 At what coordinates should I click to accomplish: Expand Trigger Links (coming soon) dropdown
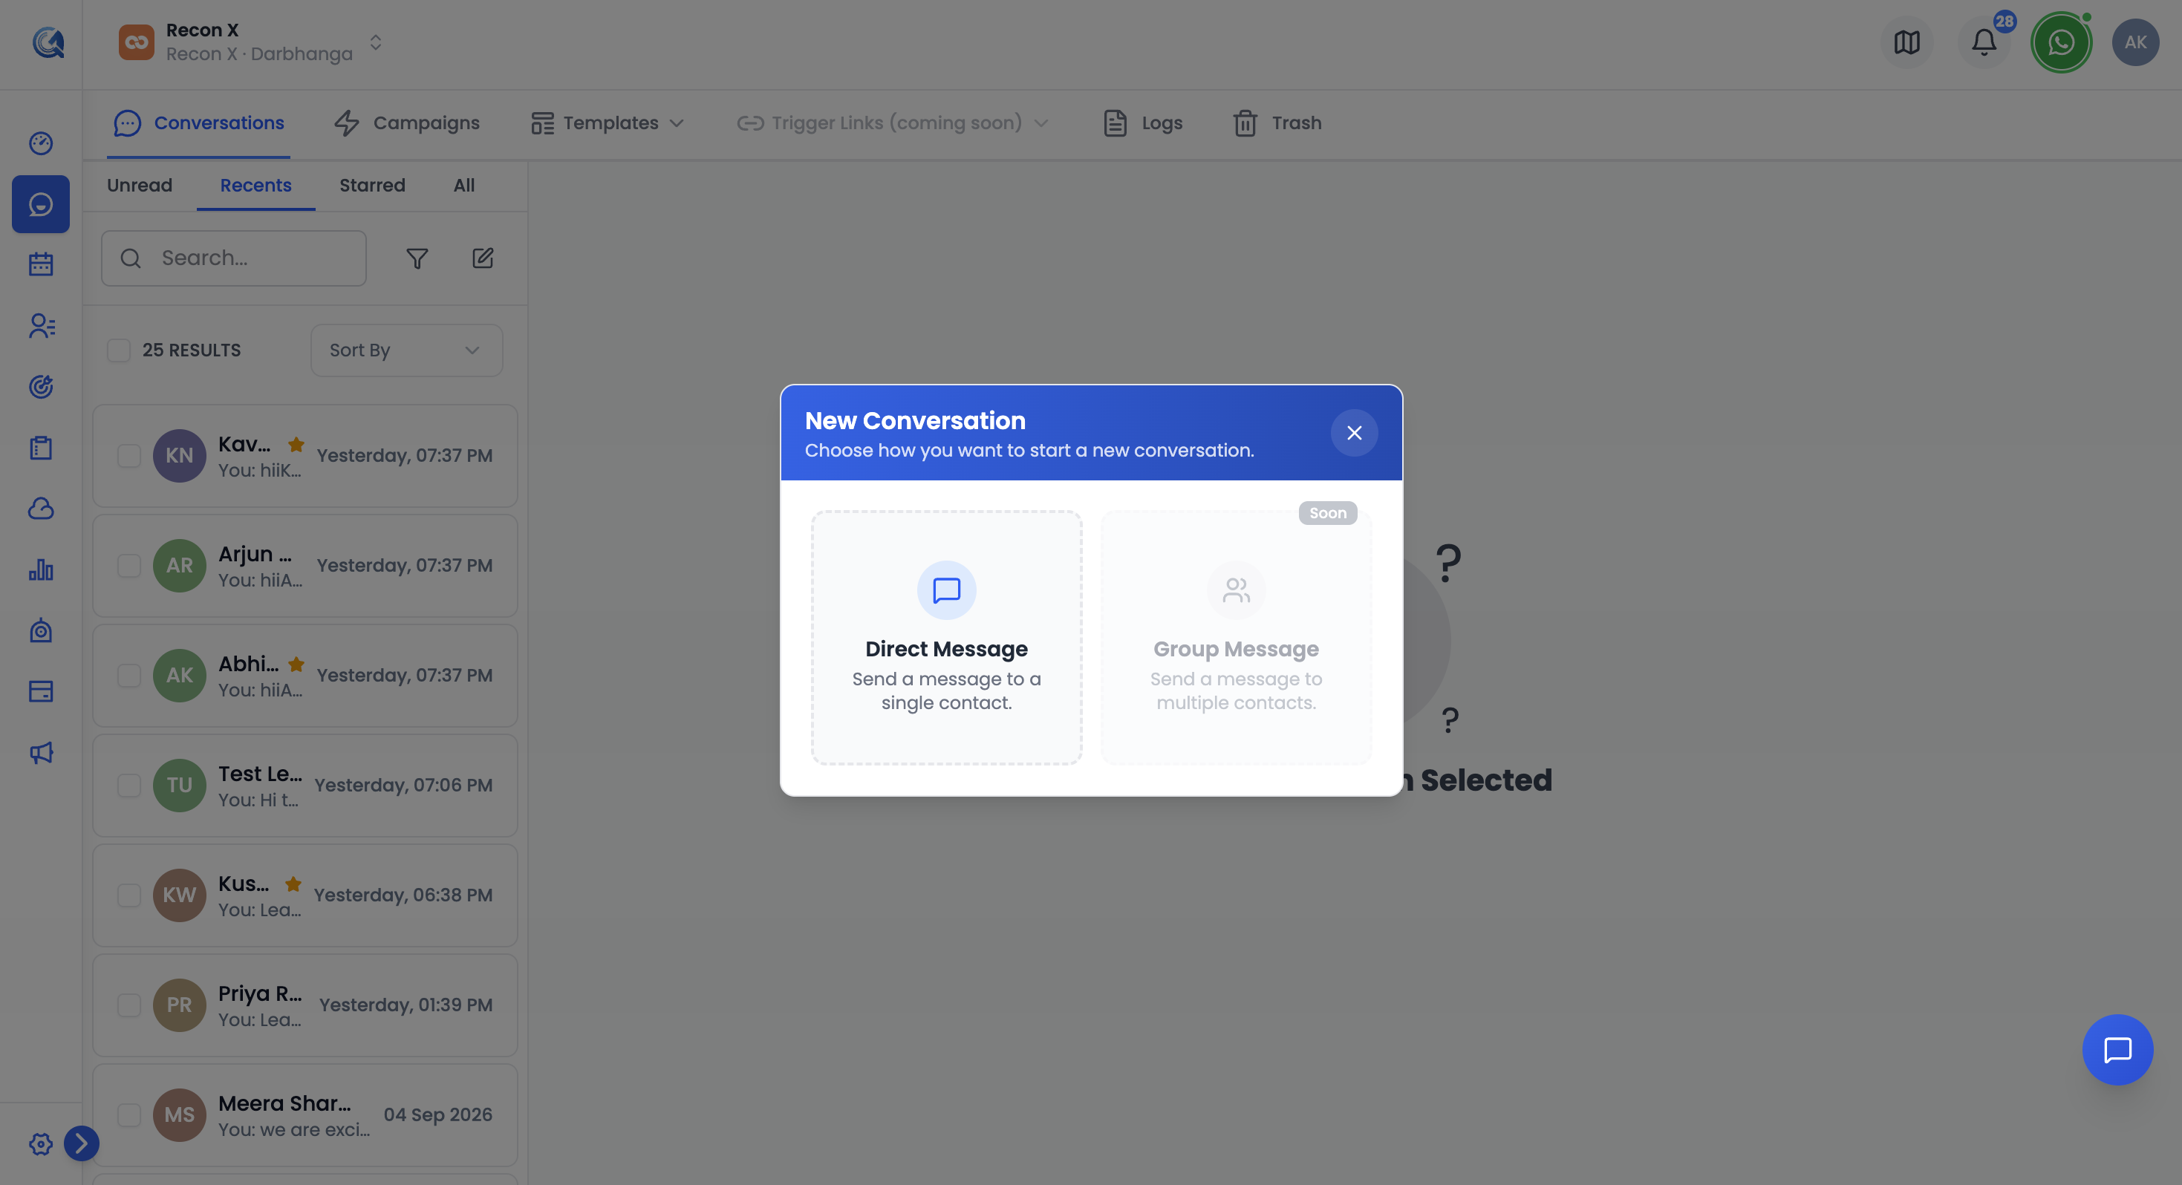pyautogui.click(x=893, y=123)
